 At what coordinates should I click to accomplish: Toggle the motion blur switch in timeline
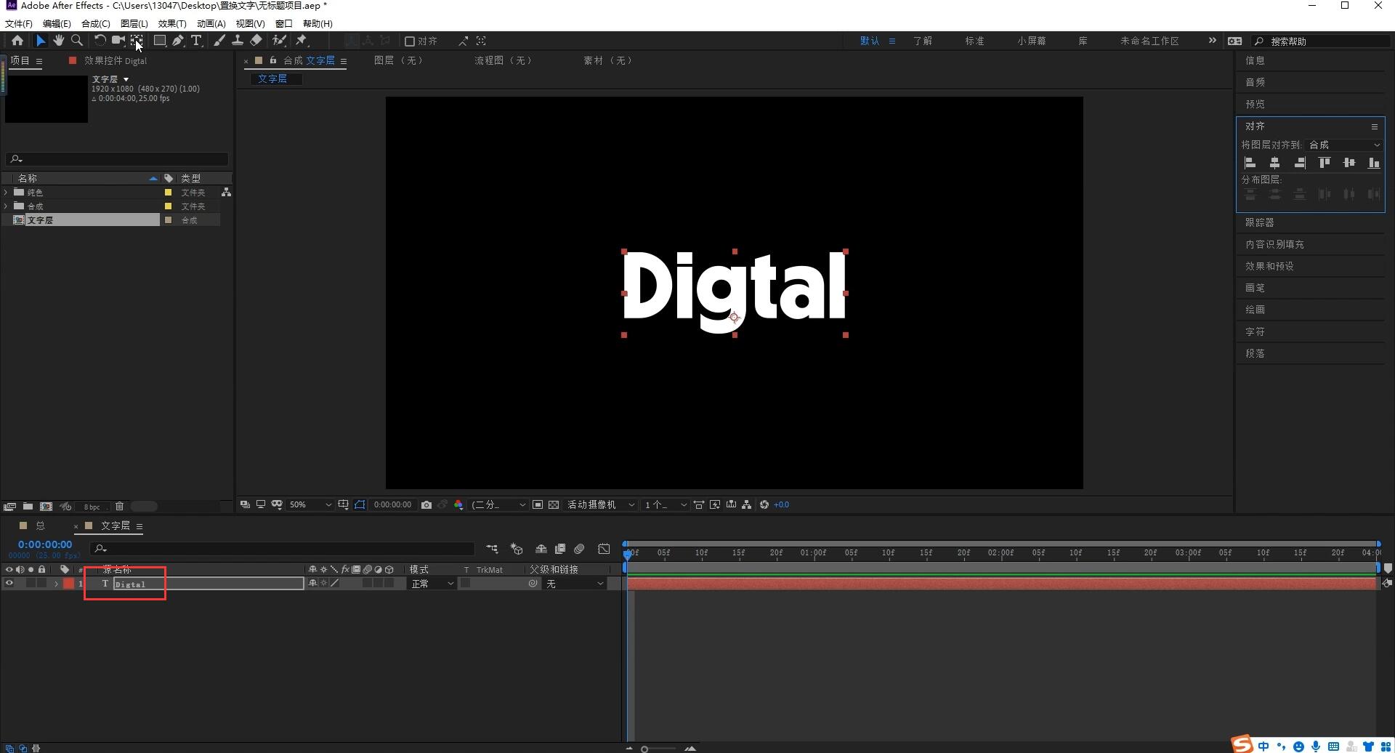coord(579,549)
